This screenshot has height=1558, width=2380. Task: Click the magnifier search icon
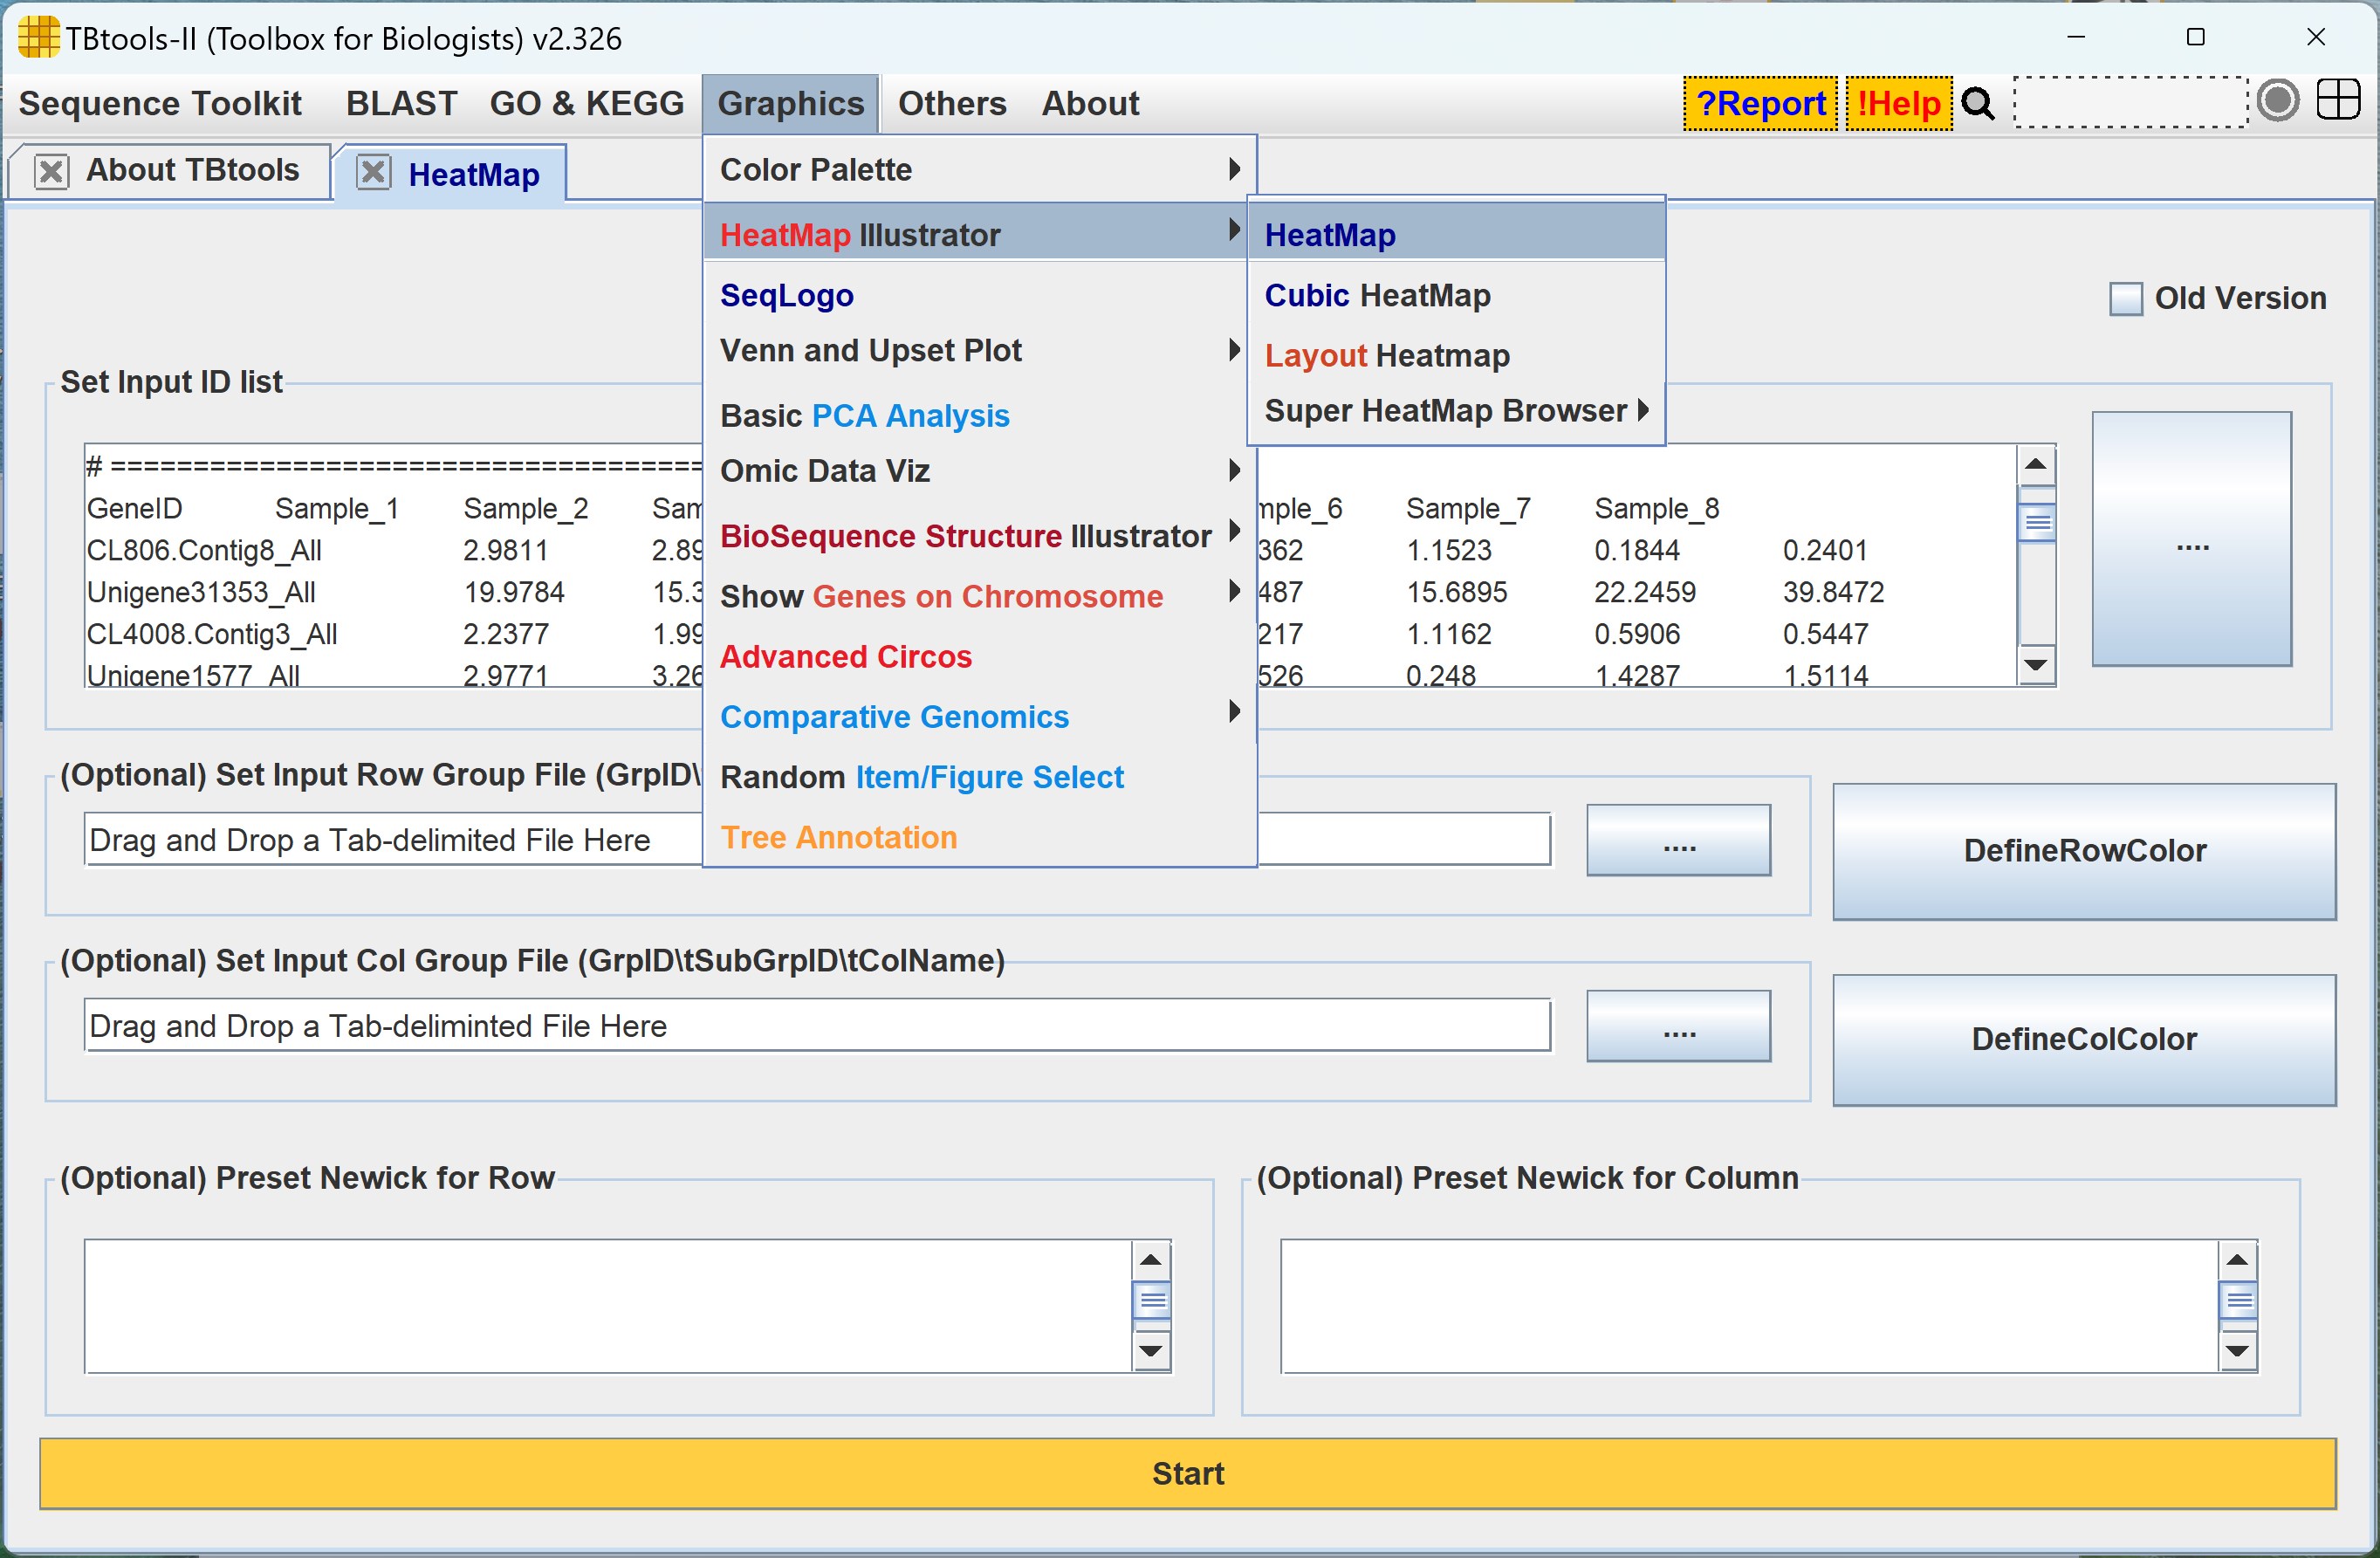coord(1977,104)
